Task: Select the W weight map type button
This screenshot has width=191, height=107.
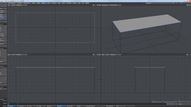Action: [x=167, y=104]
